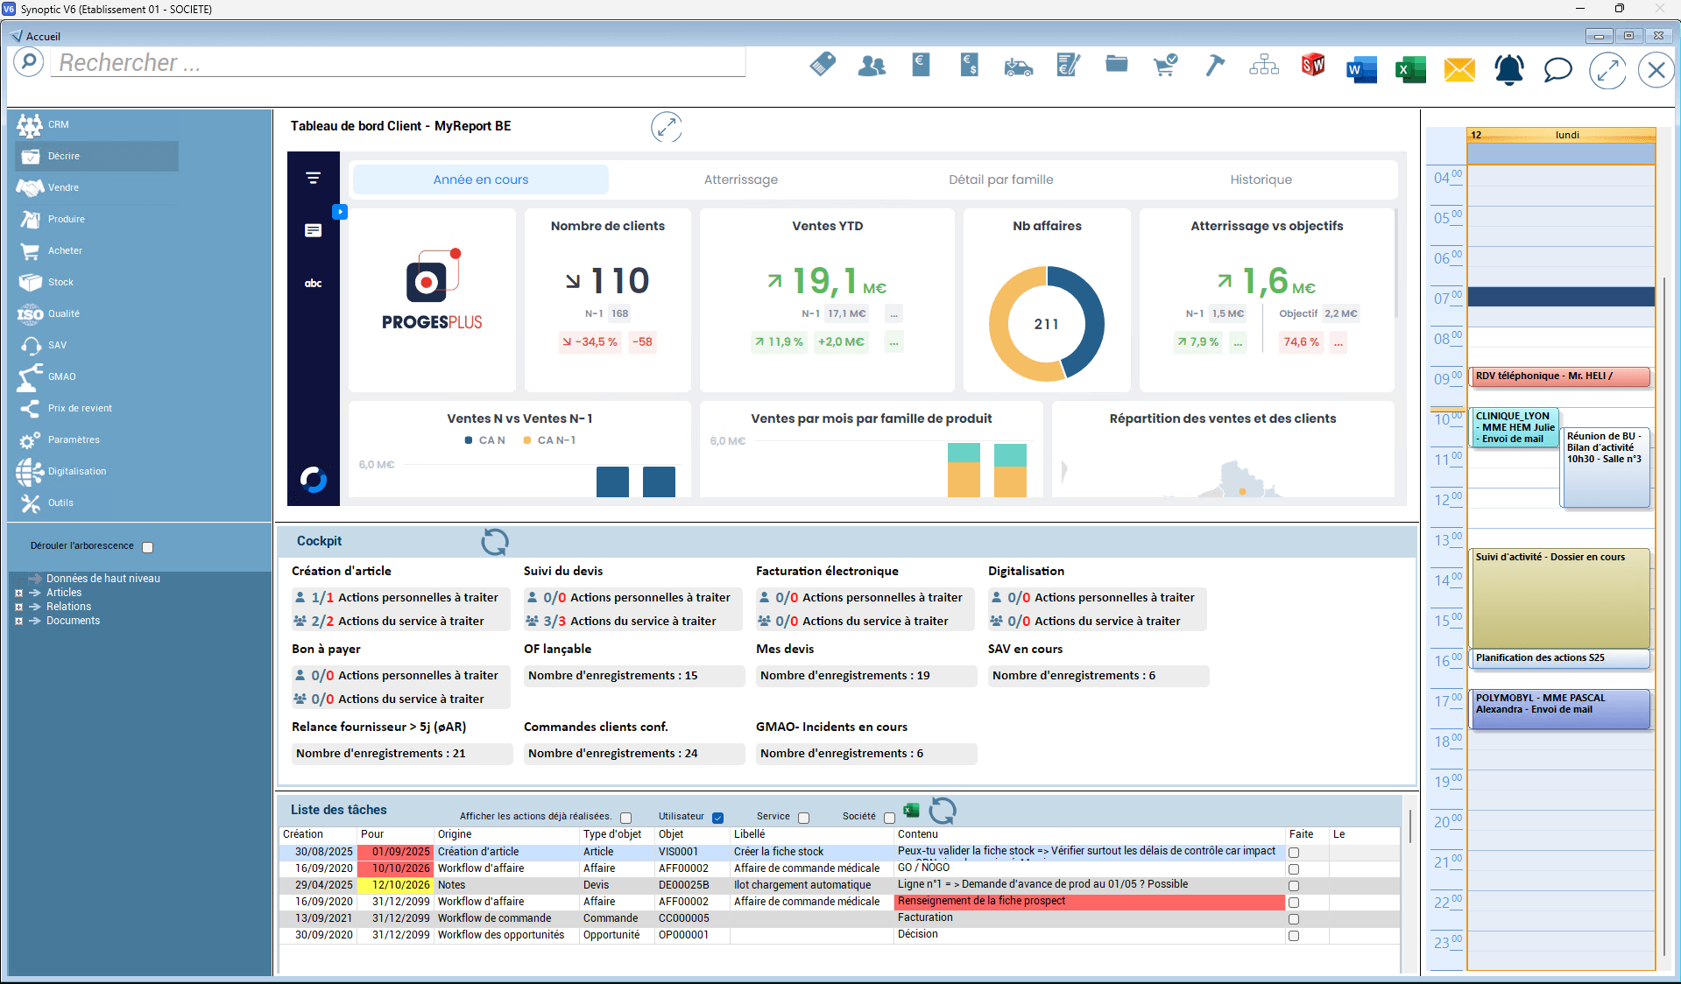Open the SAV en cours record count
The height and width of the screenshot is (984, 1681).
[x=1098, y=676]
